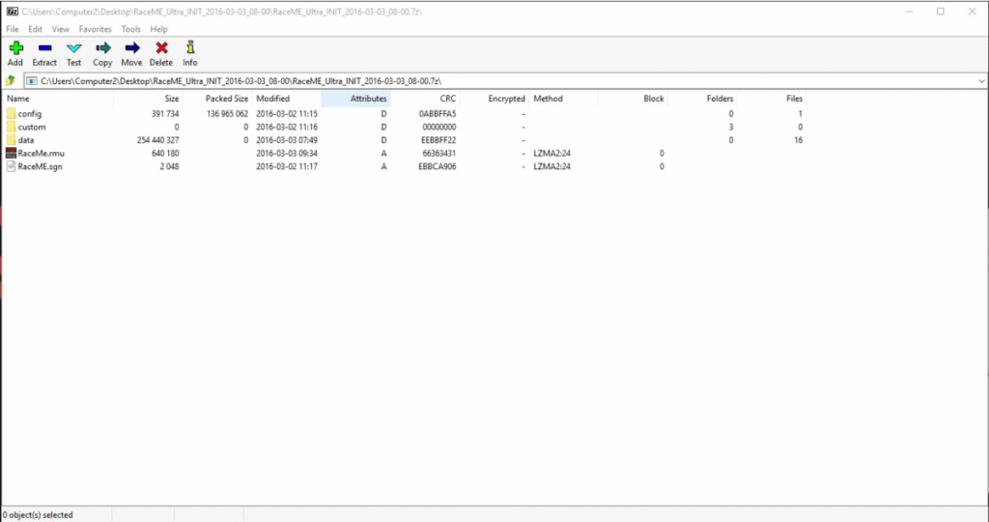Click the red Delete toolbar icon
Viewport: 989px width, 522px height.
click(x=161, y=48)
